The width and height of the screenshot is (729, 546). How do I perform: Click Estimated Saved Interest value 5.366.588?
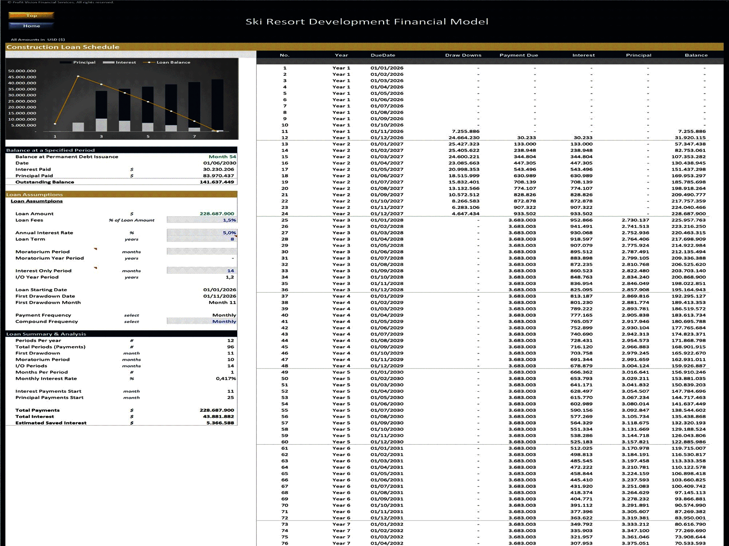point(220,423)
